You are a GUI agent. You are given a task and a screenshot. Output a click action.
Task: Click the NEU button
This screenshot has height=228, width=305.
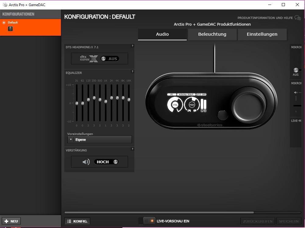point(11,221)
